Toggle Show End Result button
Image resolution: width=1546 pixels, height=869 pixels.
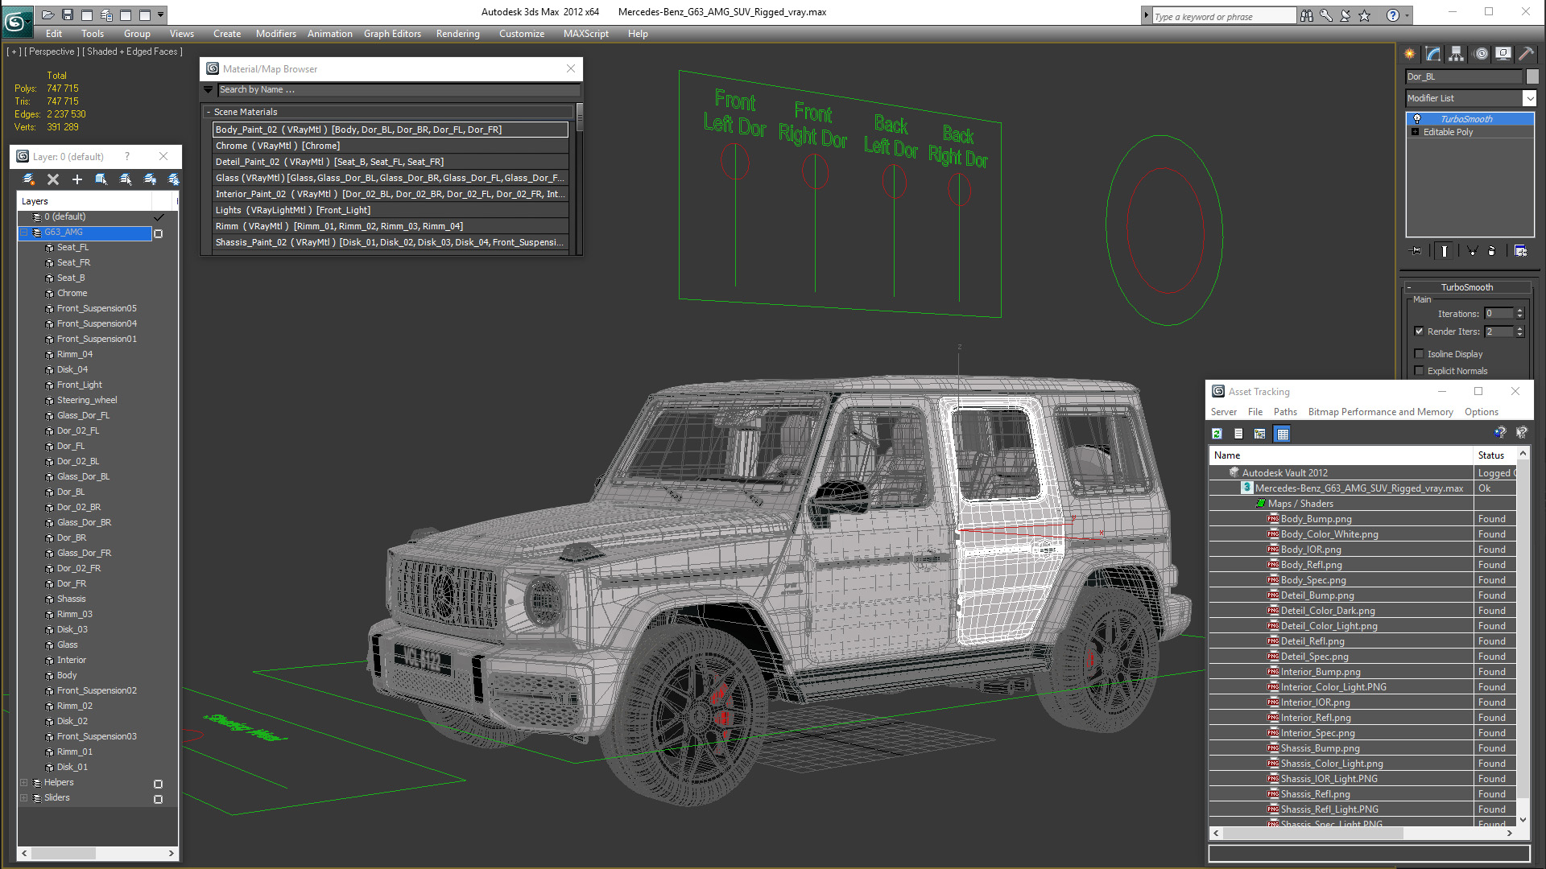click(x=1445, y=251)
